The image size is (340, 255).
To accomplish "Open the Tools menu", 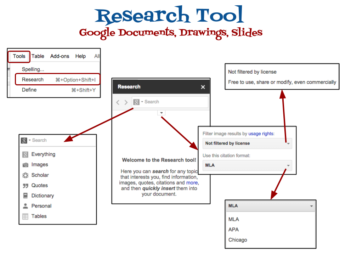I will (x=19, y=56).
